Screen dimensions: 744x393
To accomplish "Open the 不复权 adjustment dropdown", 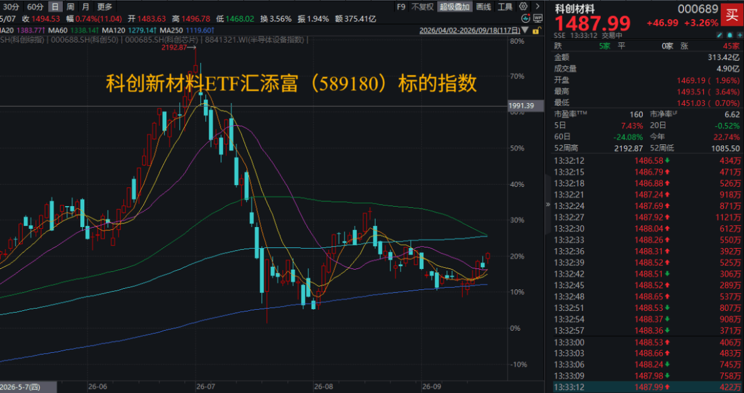I will (422, 7).
